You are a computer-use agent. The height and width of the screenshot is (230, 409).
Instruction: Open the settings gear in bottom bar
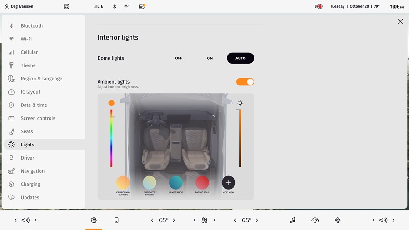coord(94,220)
